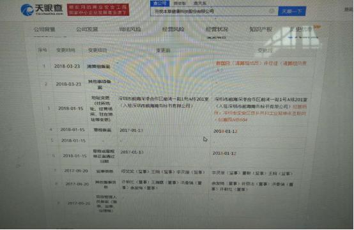
Task: Open the 经营状况 section
Action: pos(217,29)
